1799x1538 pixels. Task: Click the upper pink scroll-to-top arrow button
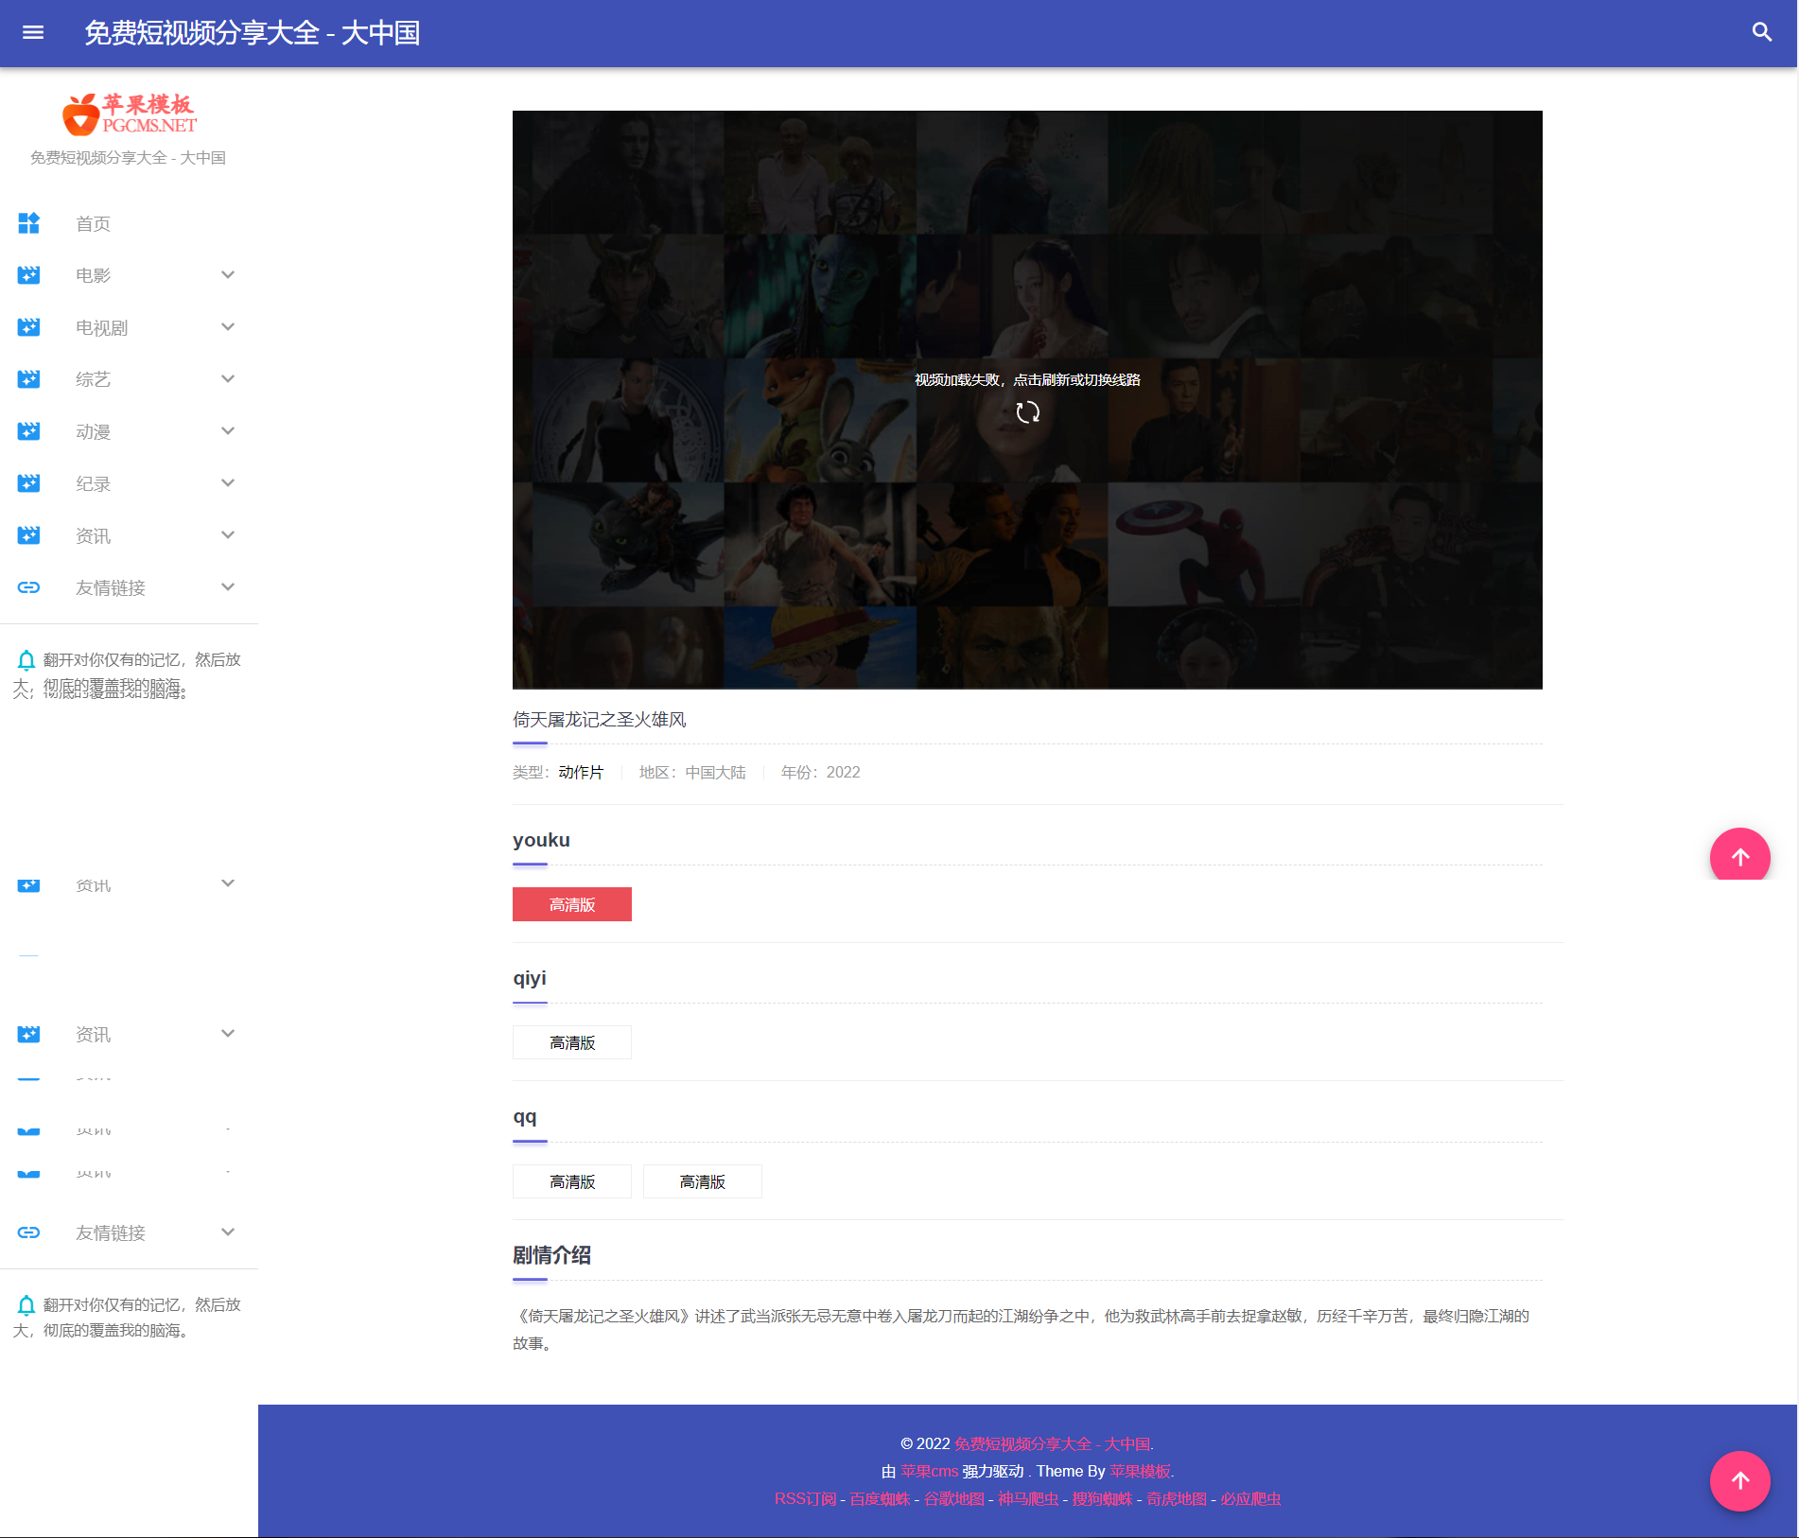tap(1739, 856)
